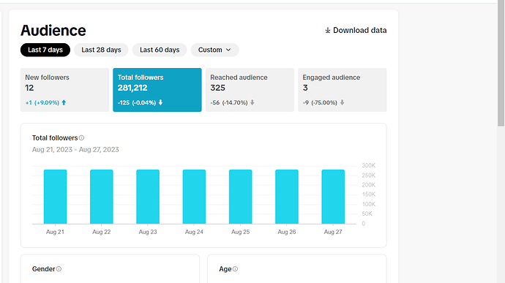Image resolution: width=505 pixels, height=283 pixels.
Task: Select the Engaged audience metric card
Action: [x=342, y=90]
